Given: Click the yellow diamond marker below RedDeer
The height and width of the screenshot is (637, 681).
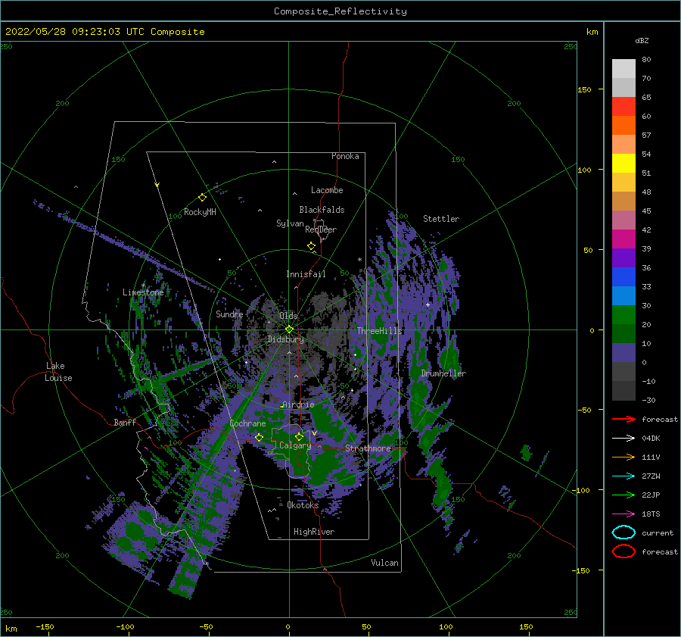Looking at the screenshot, I should 311,246.
